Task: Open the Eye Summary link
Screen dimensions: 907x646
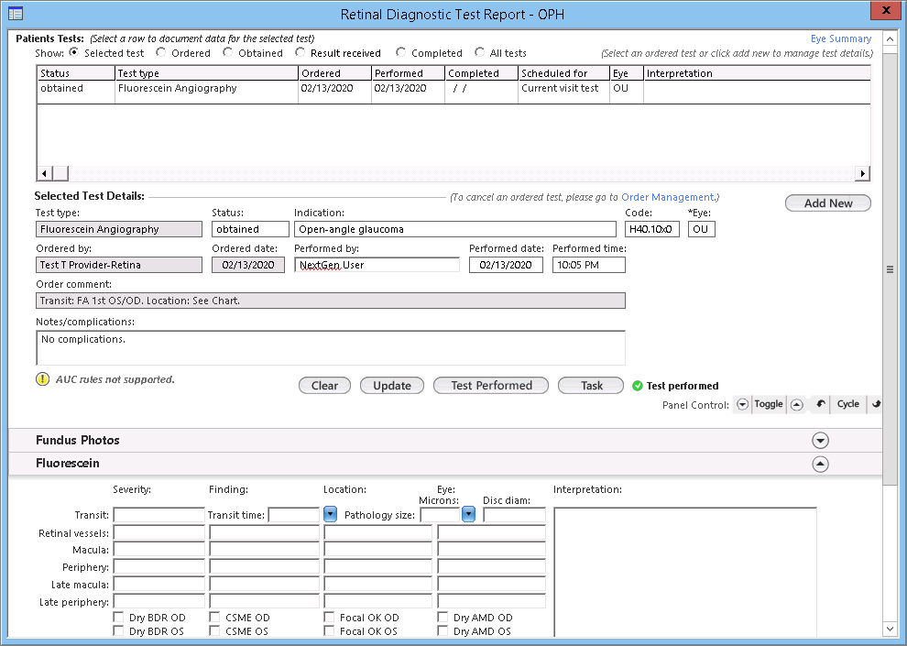Action: tap(841, 38)
